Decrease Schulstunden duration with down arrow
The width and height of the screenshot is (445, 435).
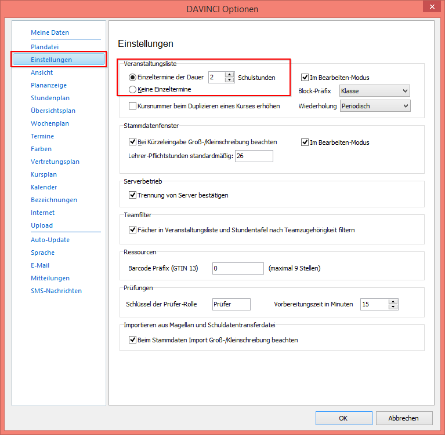pyautogui.click(x=229, y=80)
